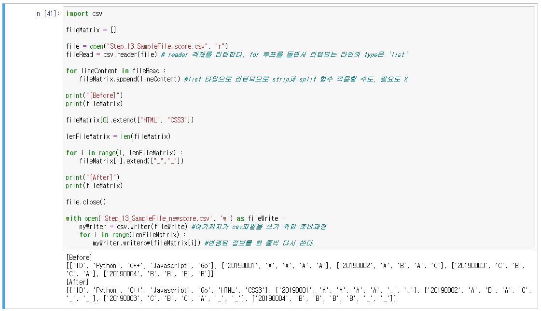The width and height of the screenshot is (541, 311).
Task: Click the print("[After]") line
Action: point(93,177)
